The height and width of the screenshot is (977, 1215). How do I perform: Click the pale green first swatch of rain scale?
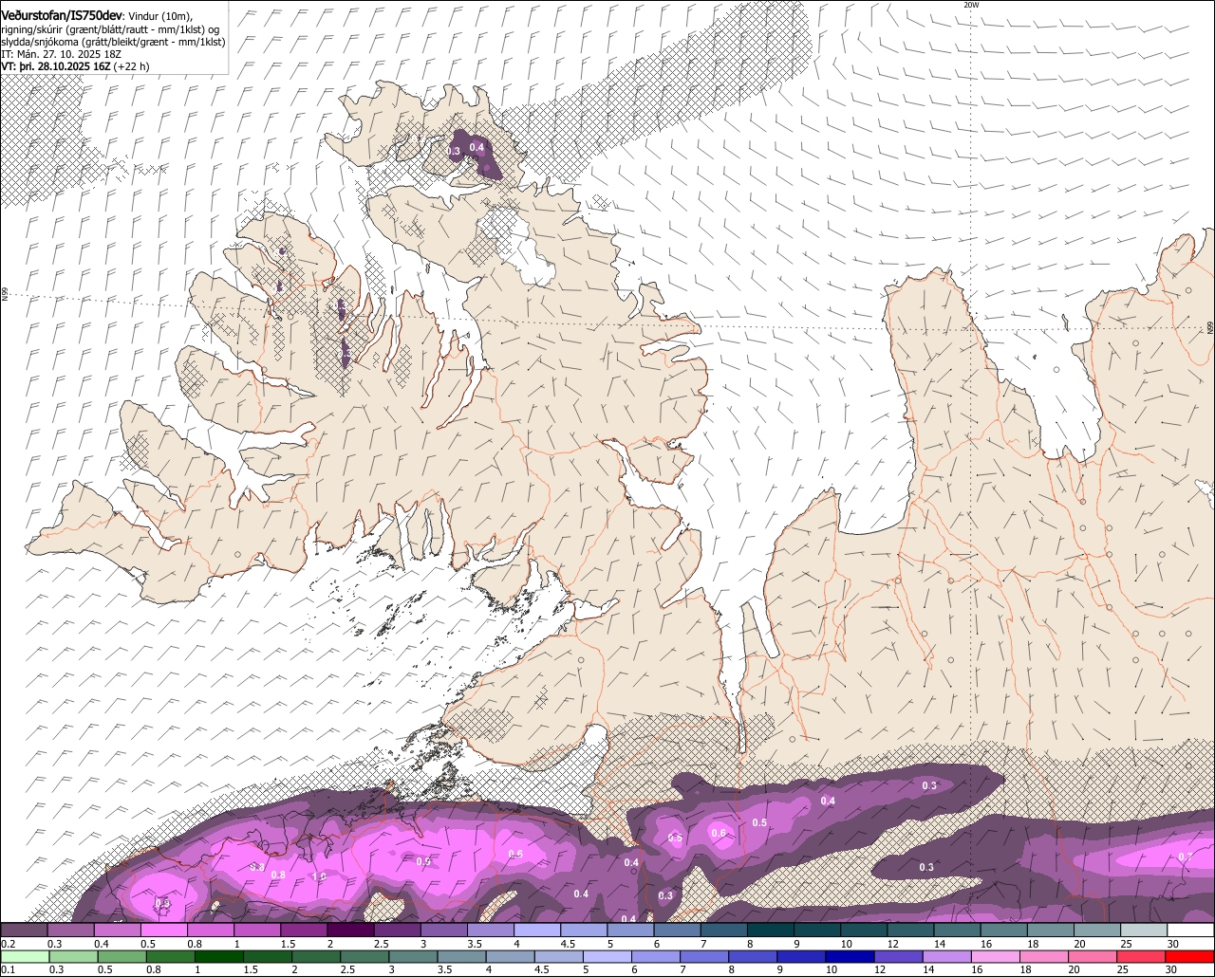pos(24,956)
